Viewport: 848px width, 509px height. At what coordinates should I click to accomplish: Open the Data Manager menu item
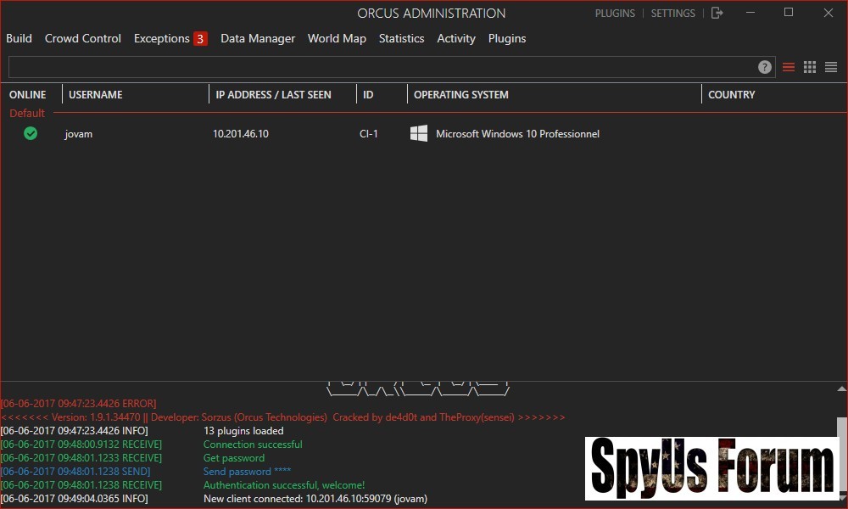pyautogui.click(x=258, y=38)
